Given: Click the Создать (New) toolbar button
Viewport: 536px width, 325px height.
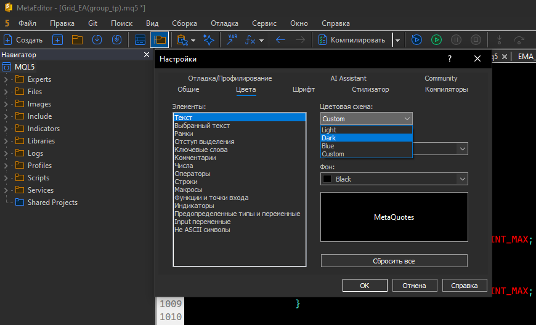Looking at the screenshot, I should click(23, 40).
